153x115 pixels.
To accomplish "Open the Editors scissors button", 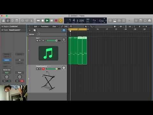I will (32, 20).
